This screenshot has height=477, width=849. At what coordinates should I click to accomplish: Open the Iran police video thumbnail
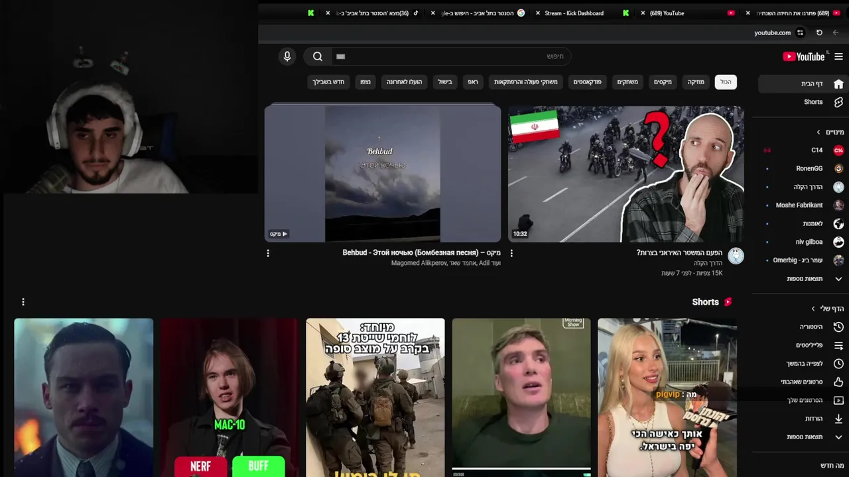[626, 174]
